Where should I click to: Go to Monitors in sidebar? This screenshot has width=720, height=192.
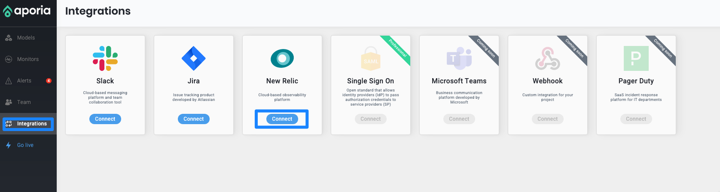(27, 59)
